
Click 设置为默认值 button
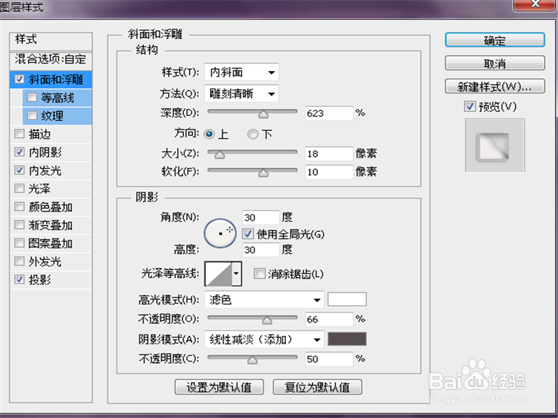click(219, 387)
